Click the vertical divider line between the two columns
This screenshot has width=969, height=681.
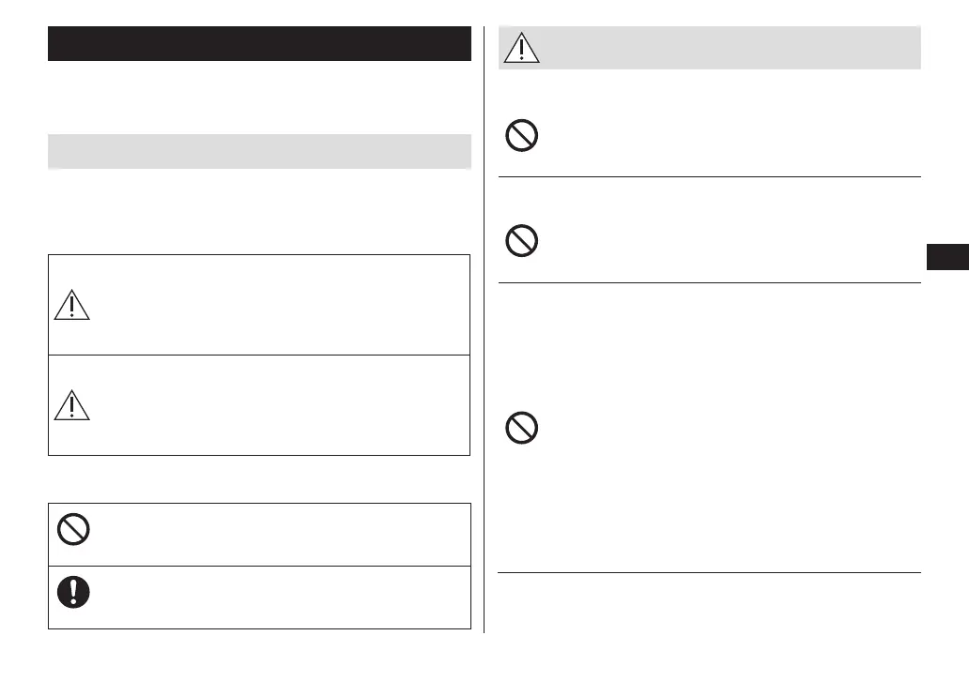484,328
